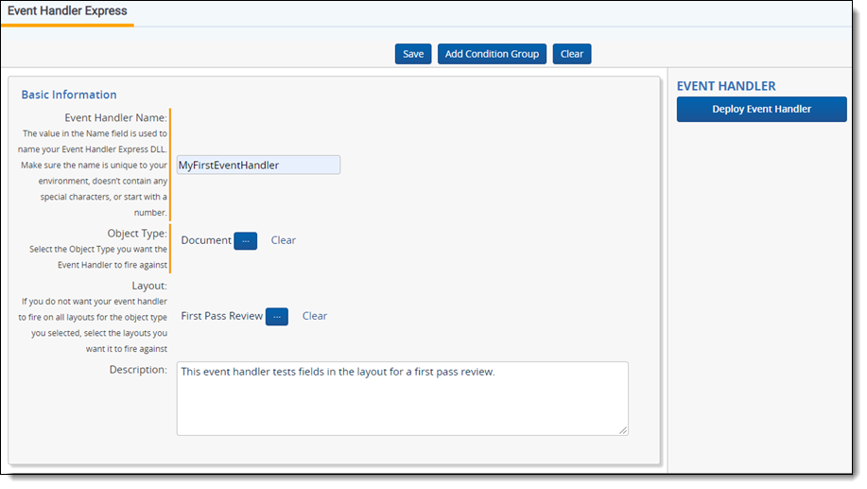Click the Layout field label
Viewport: 867px width, 489px height.
(148, 285)
